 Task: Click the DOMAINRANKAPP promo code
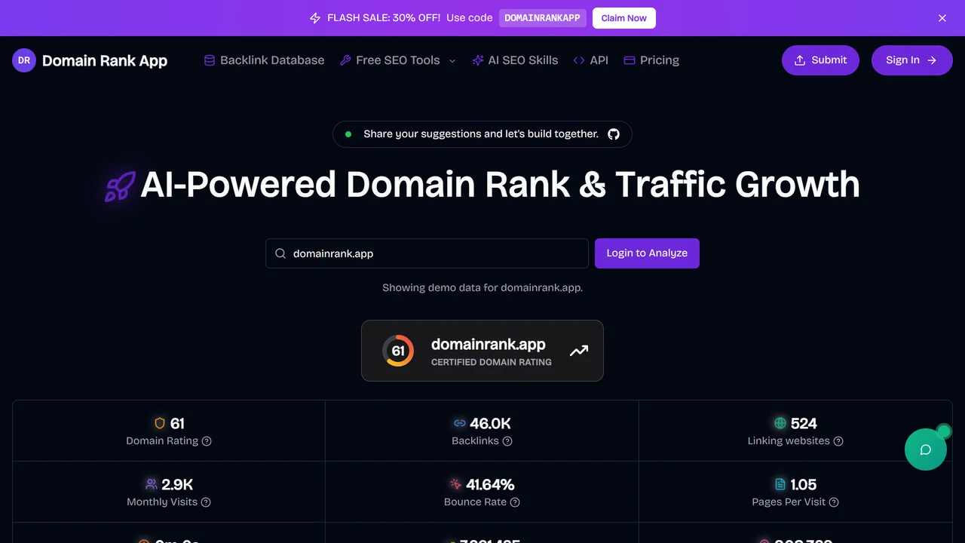point(542,18)
